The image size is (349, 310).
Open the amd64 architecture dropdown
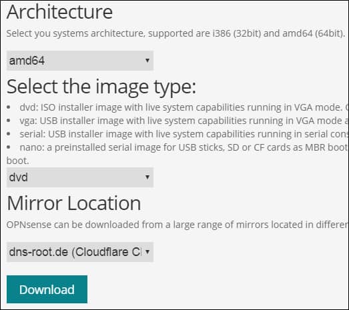[80, 61]
